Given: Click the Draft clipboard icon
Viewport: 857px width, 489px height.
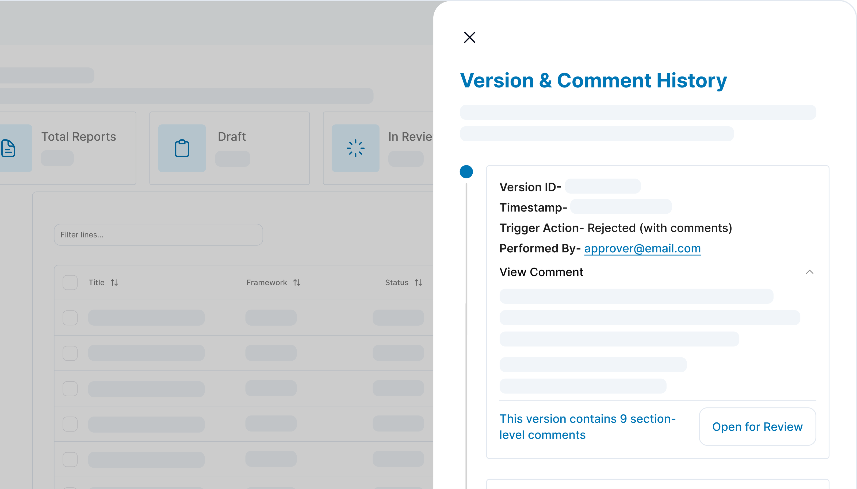Looking at the screenshot, I should (x=182, y=148).
